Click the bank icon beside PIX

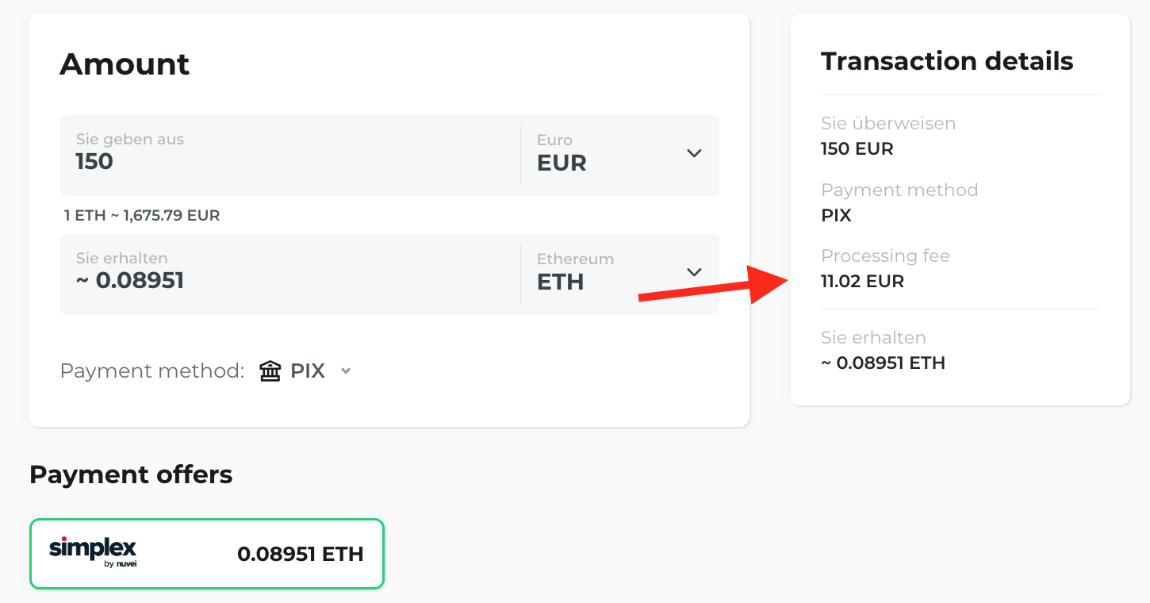(x=270, y=371)
